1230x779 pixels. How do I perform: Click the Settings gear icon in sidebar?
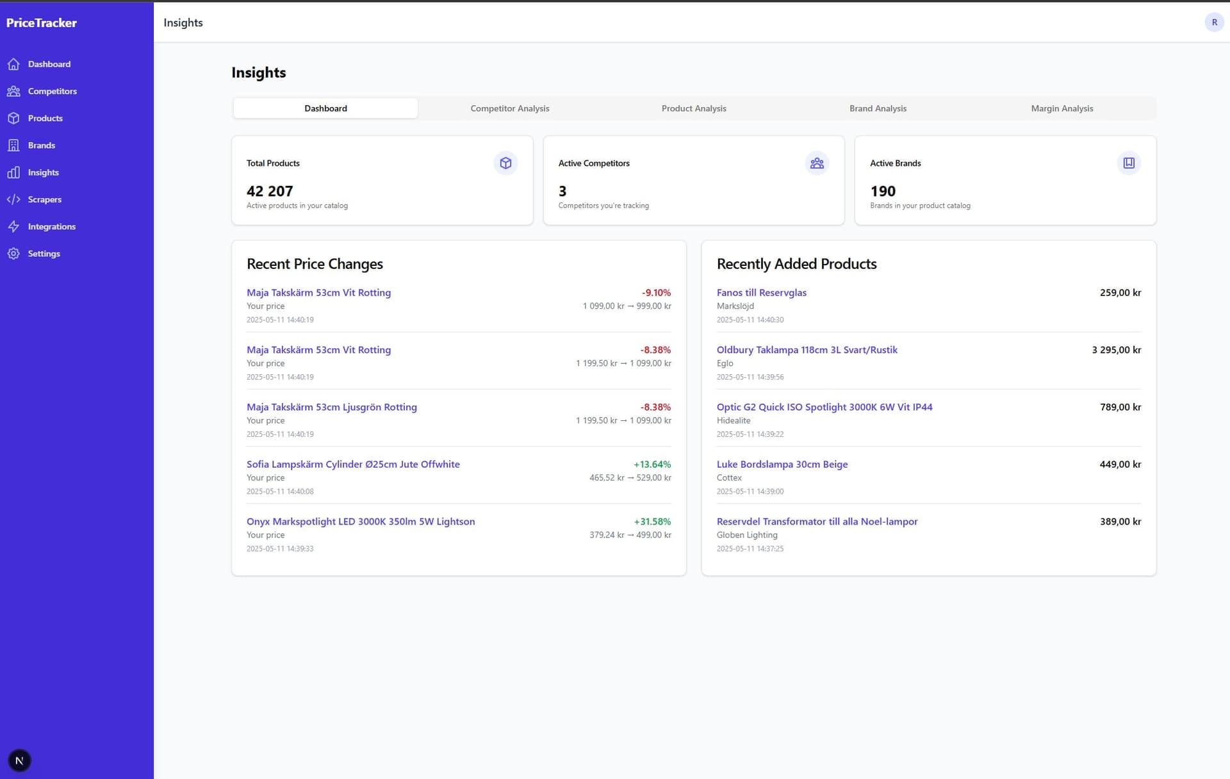[x=13, y=254]
